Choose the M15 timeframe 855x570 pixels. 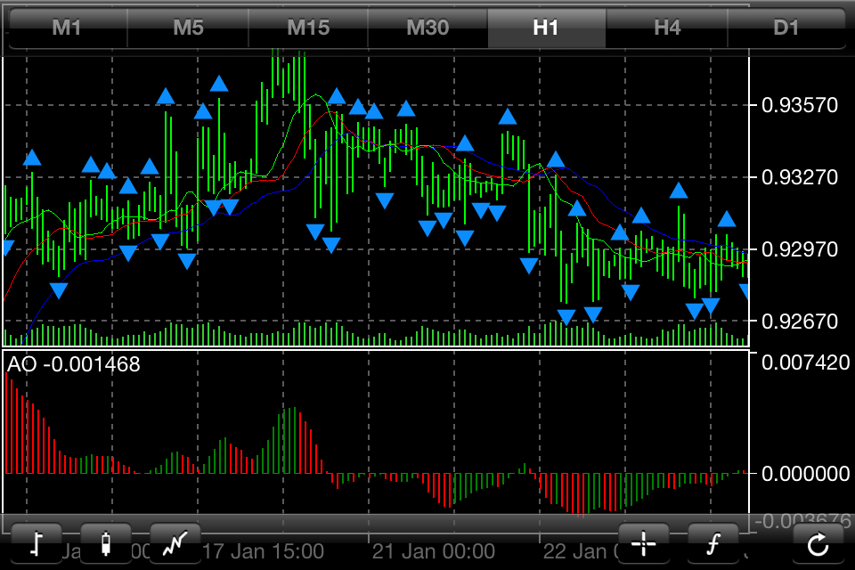coord(308,28)
